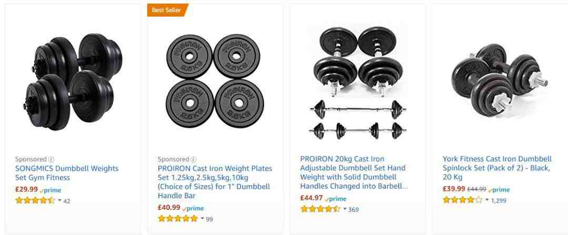Screen dimensions: 568x235
Task: Open SONGMICS Dumbbell Weights Set title link
Action: click(67, 173)
